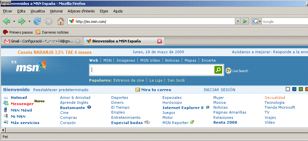Viewport: 308px width, 141px height.
Task: Open the Aprende Inglés link
Action: (74, 102)
